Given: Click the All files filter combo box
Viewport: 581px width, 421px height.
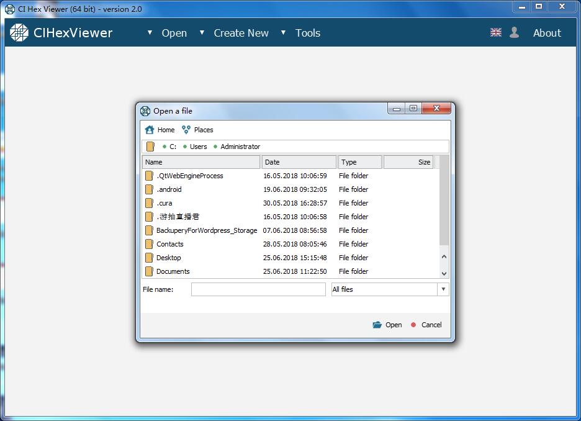Looking at the screenshot, I should [390, 289].
